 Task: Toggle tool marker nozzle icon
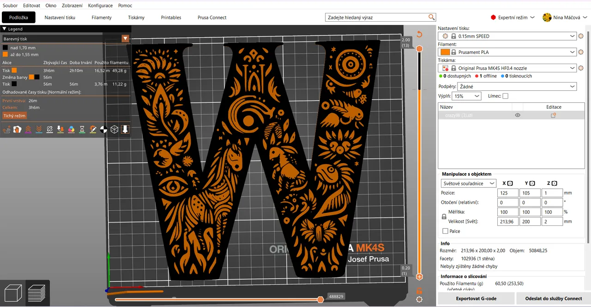pyautogui.click(x=125, y=130)
